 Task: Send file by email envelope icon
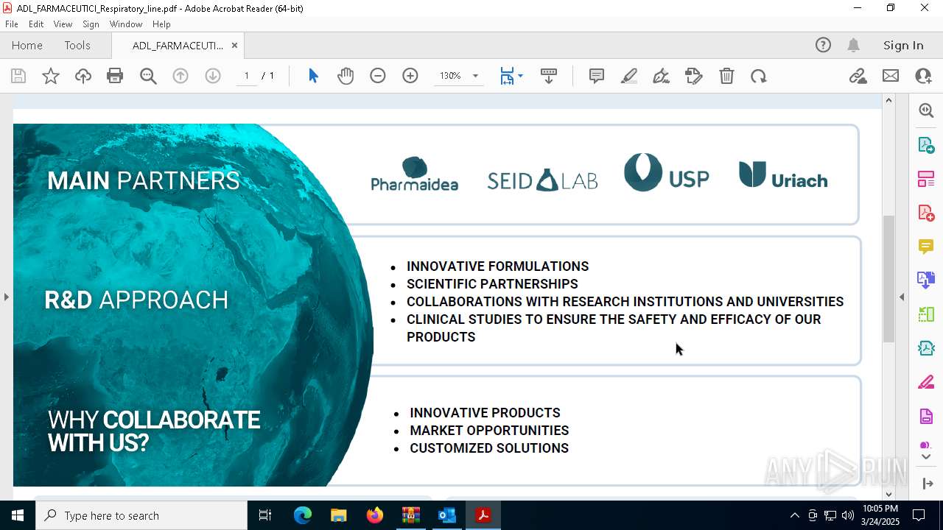click(x=891, y=76)
